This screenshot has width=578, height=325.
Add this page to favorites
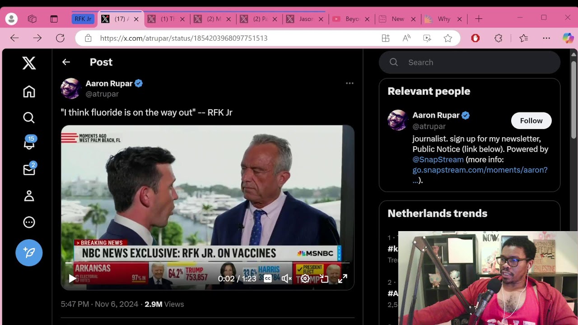[x=448, y=38]
